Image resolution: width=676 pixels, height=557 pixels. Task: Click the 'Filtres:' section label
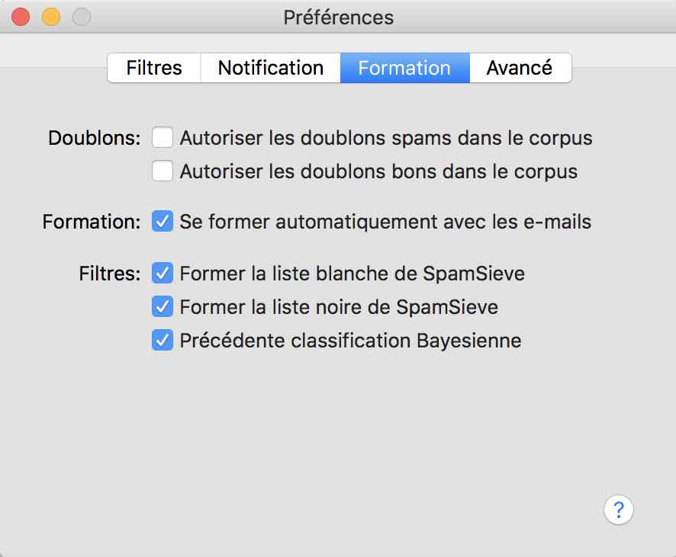click(110, 274)
